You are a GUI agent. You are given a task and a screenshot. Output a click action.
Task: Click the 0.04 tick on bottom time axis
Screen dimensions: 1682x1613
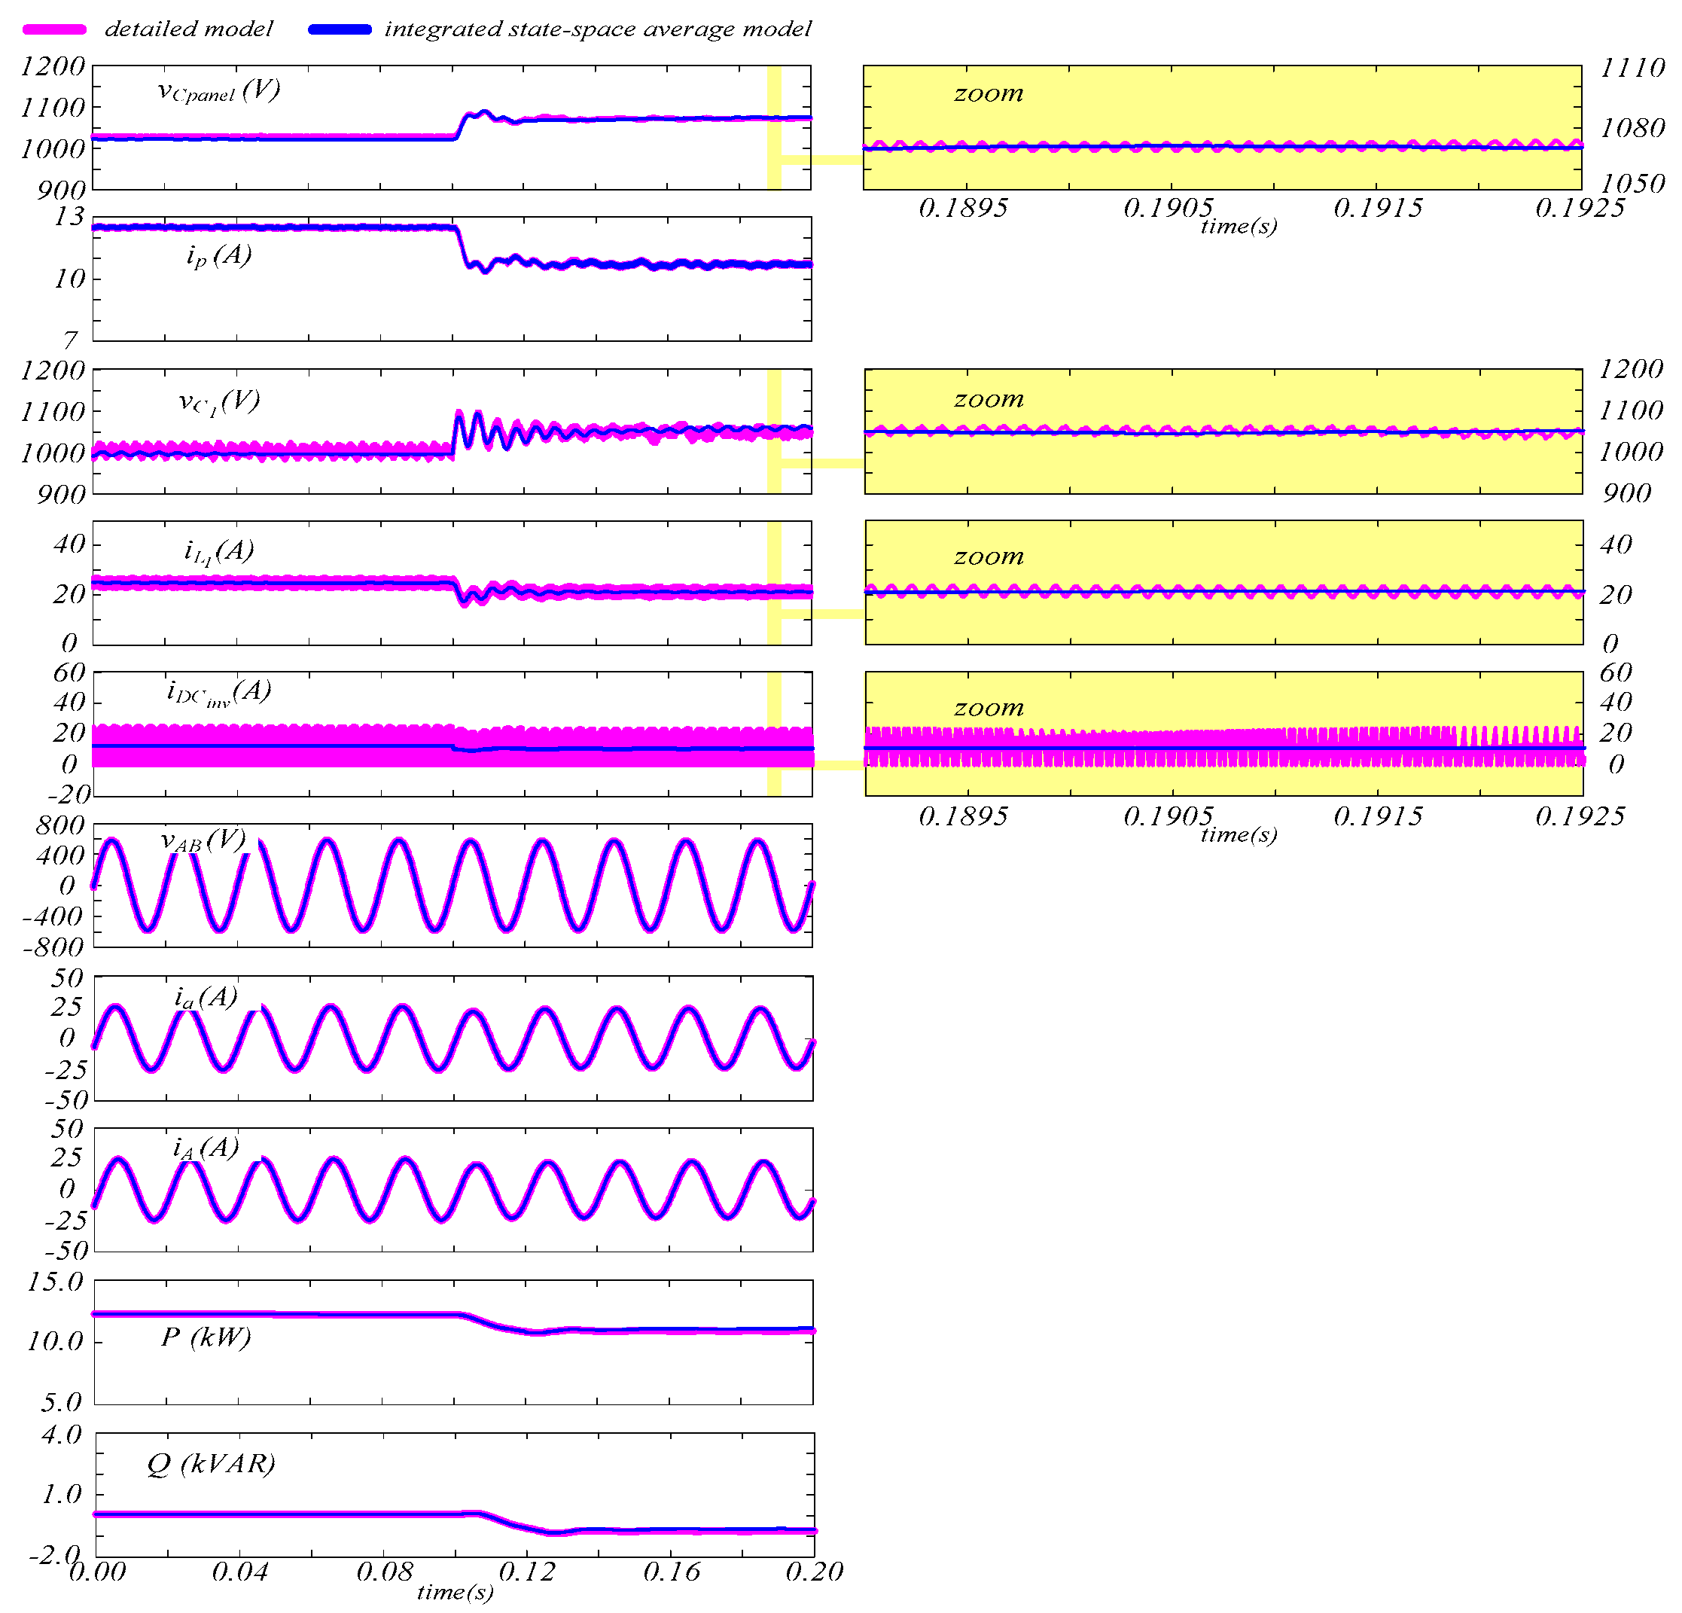[x=239, y=1570]
